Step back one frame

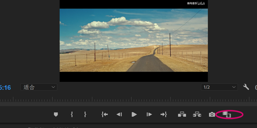point(119,114)
